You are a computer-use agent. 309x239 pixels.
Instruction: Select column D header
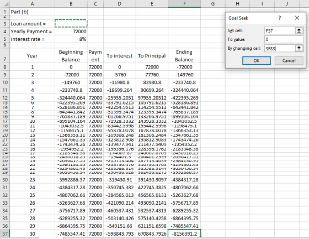[120, 3]
